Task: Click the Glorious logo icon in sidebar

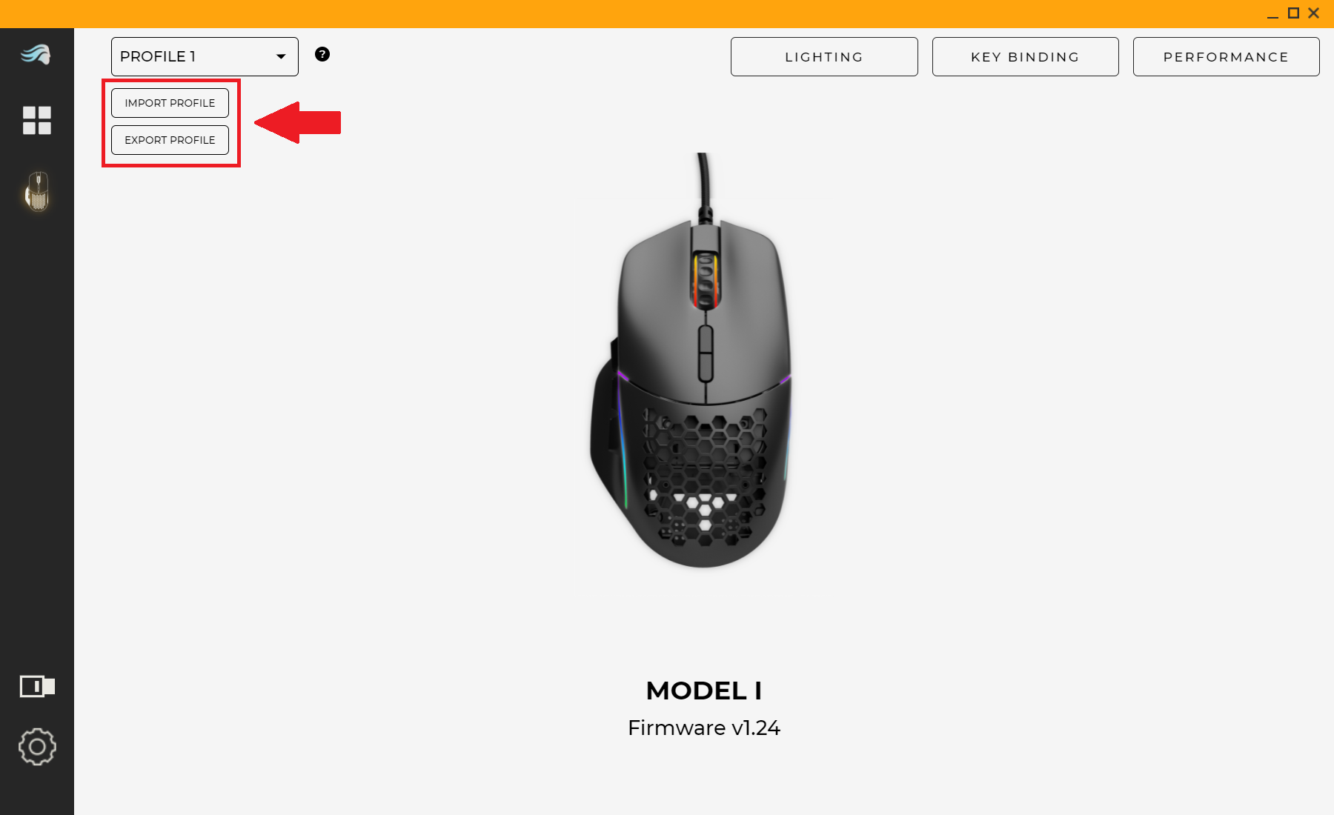Action: point(36,54)
